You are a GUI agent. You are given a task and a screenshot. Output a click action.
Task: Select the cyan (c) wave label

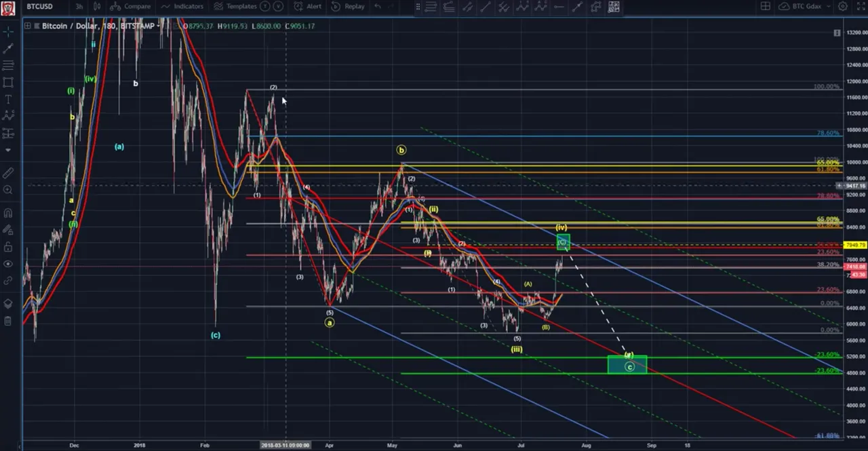tap(215, 335)
